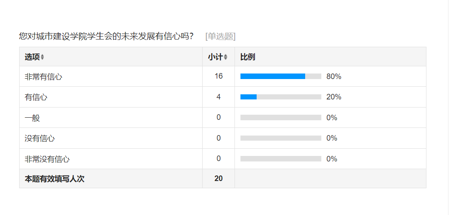Click the subtotal value 16
The width and height of the screenshot is (449, 215).
(x=218, y=76)
